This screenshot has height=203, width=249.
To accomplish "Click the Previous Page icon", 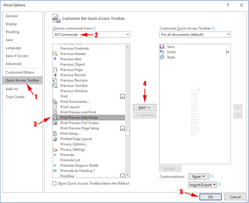I will [55, 70].
